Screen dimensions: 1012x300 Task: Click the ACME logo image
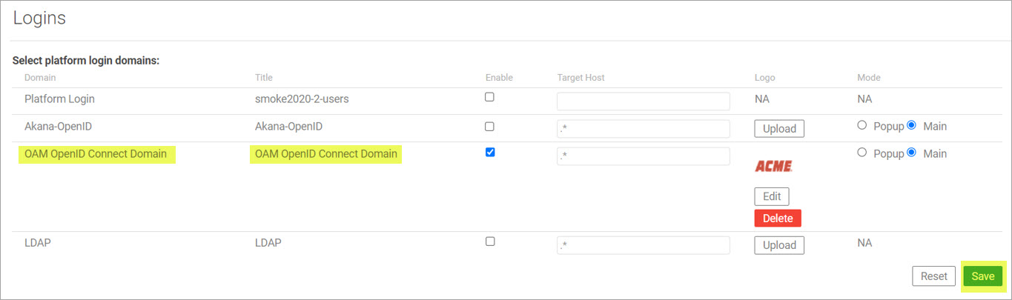pos(773,167)
